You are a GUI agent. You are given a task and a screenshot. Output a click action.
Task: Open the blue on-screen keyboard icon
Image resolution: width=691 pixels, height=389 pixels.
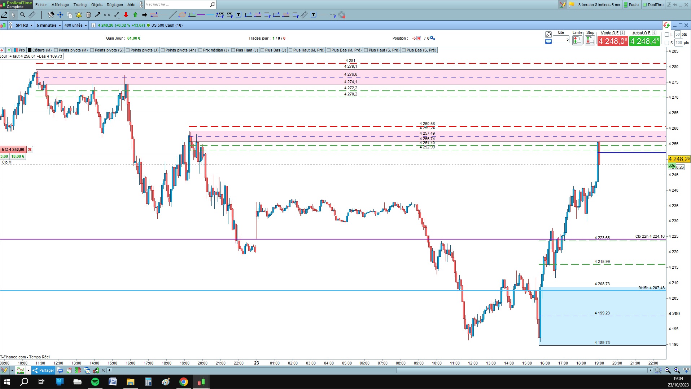coord(548,41)
